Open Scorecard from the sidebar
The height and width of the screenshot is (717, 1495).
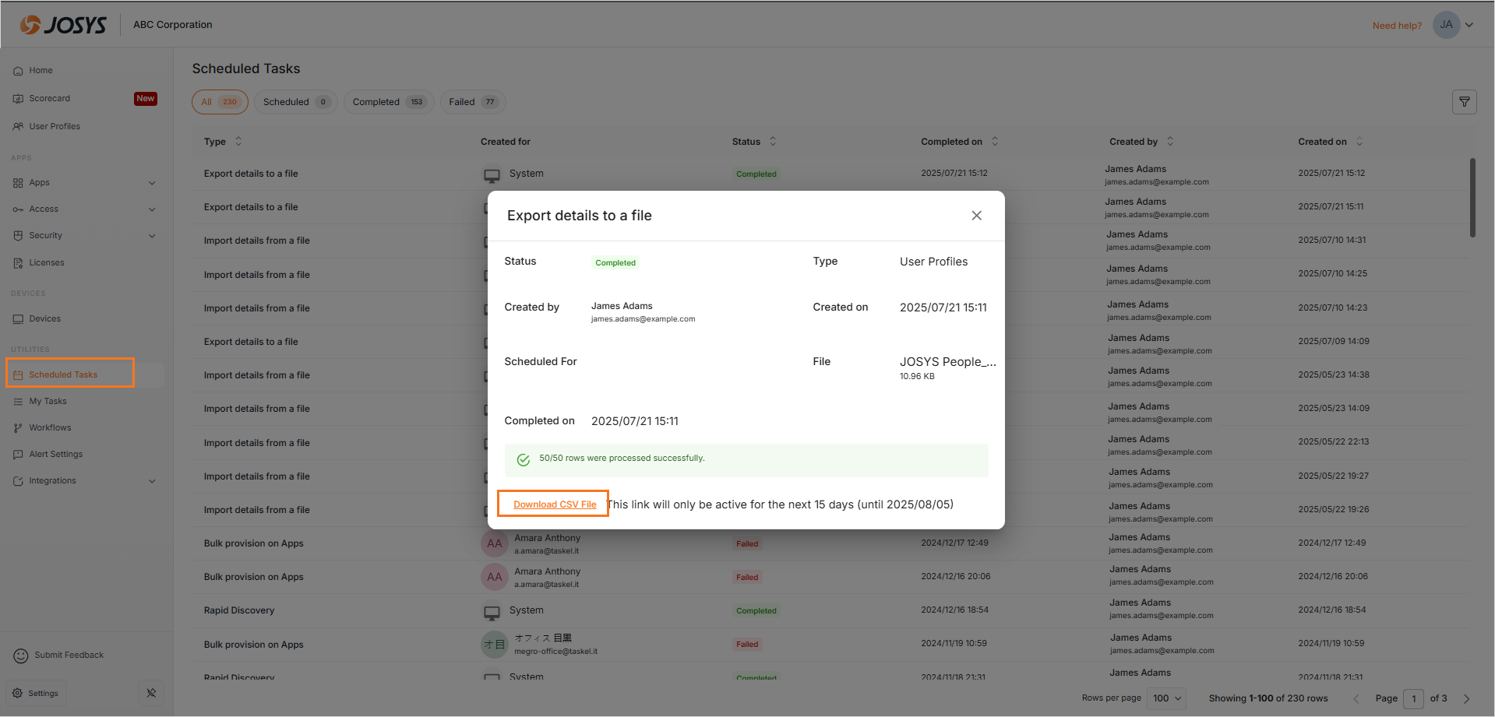(49, 99)
